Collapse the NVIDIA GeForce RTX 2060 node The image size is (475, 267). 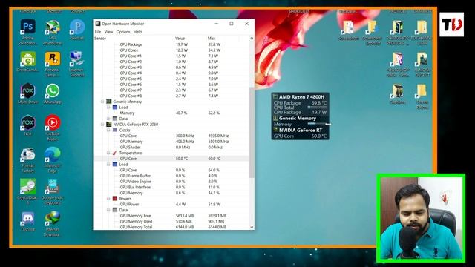coord(102,124)
